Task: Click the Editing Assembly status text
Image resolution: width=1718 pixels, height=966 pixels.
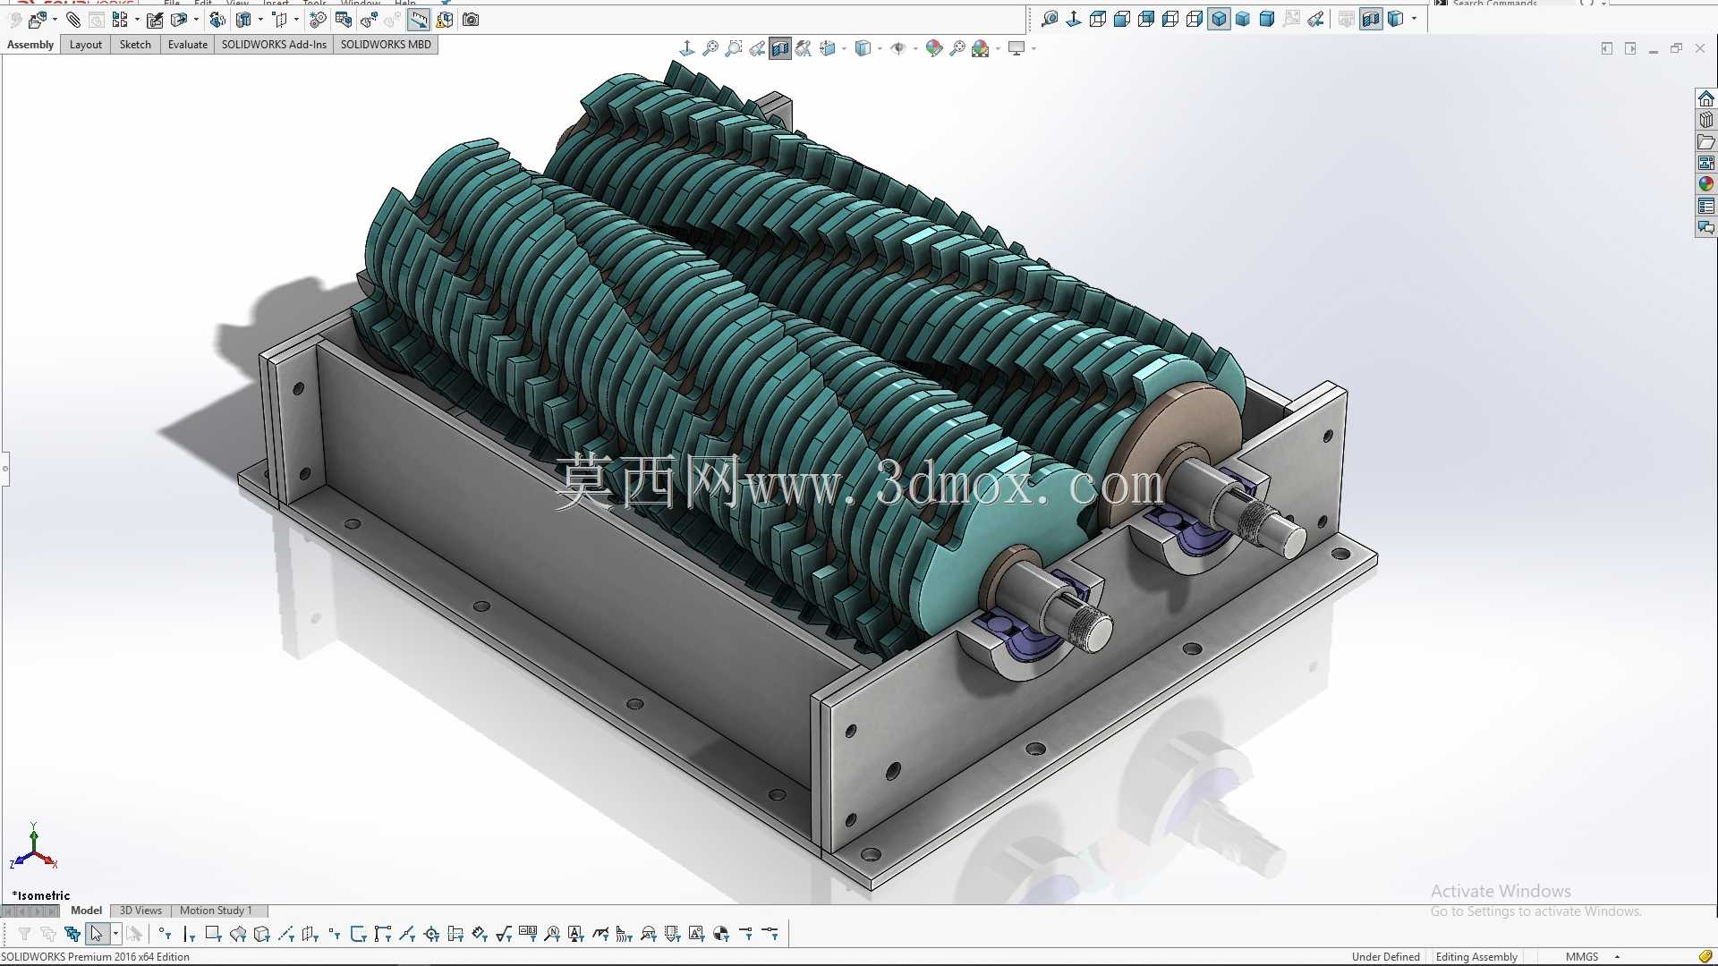Action: point(1476,957)
